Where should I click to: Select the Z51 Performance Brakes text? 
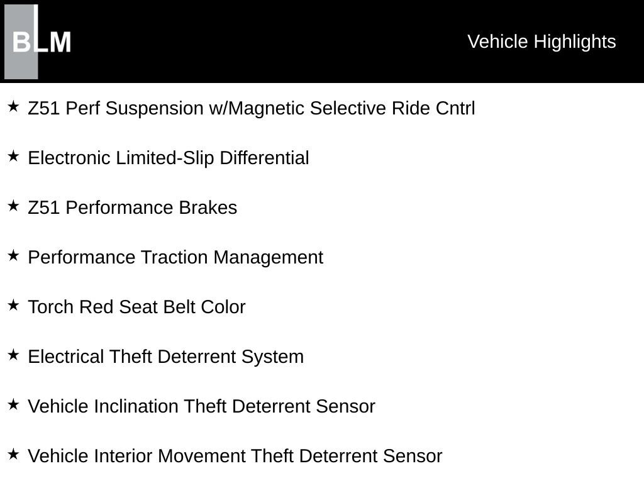[133, 208]
